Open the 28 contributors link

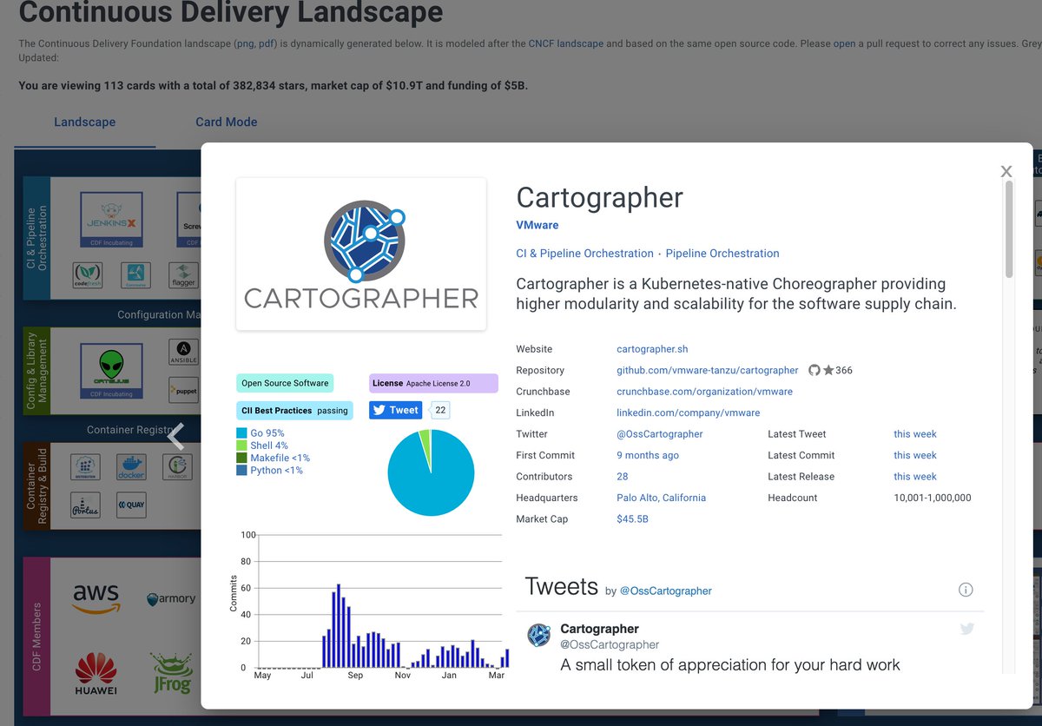click(x=623, y=477)
